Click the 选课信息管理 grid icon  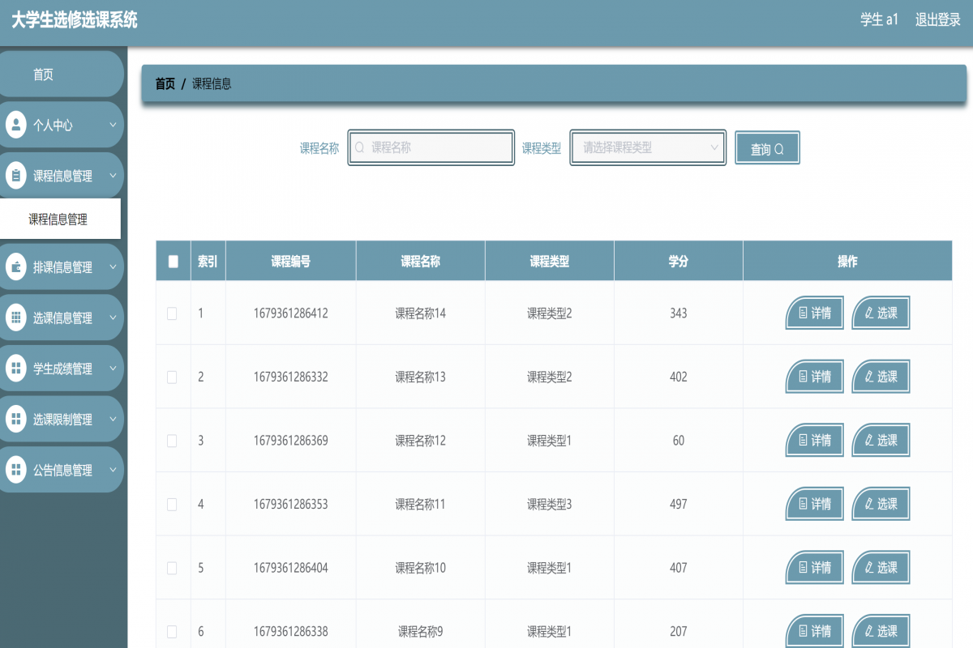(15, 318)
